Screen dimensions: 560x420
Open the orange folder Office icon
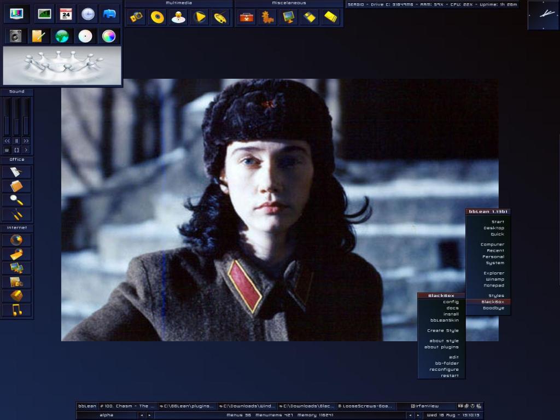17,186
